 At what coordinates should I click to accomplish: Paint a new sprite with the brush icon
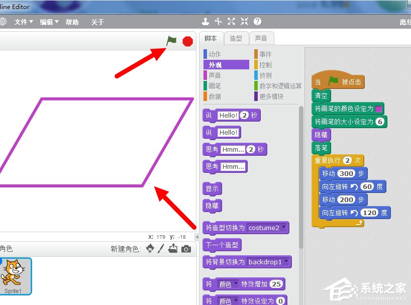161,248
